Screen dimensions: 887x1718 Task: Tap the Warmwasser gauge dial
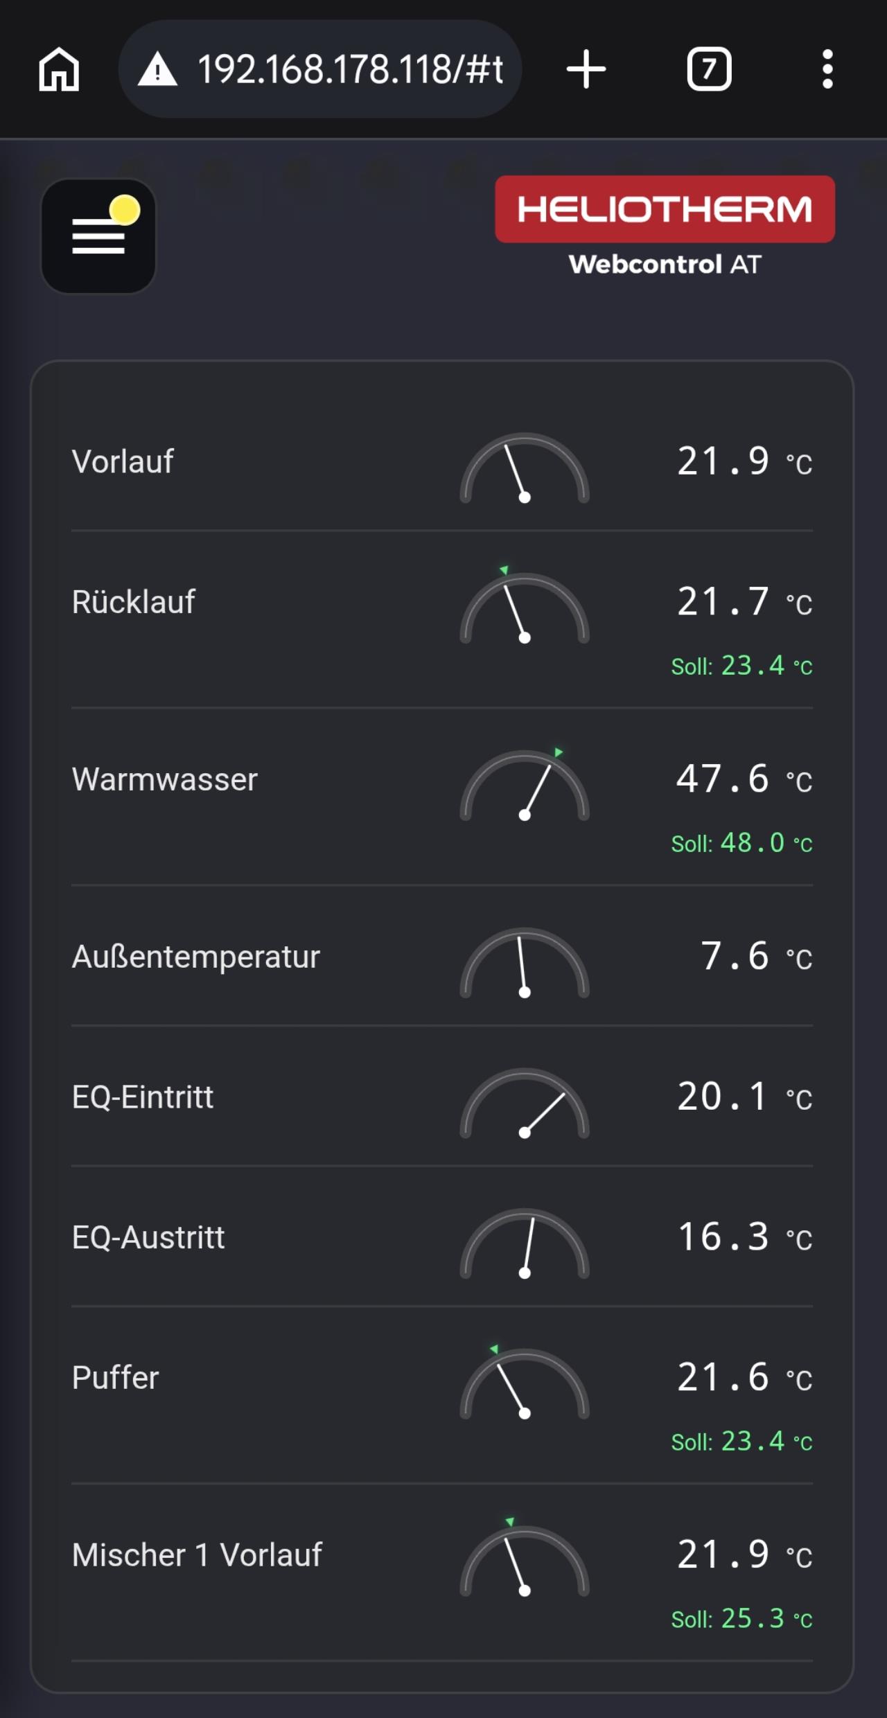click(x=525, y=784)
